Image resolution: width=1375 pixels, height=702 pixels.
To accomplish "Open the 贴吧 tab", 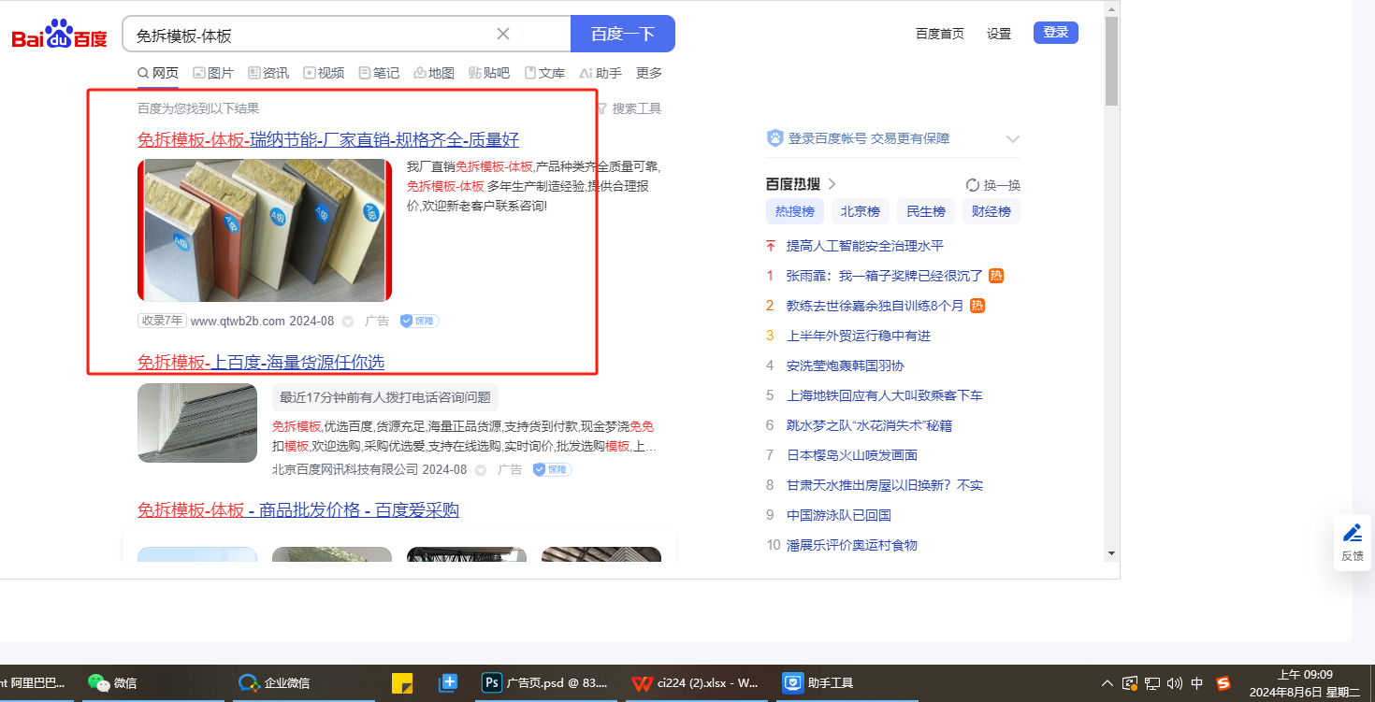I will click(489, 73).
